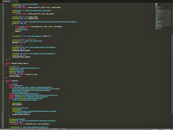This screenshot has height=130, width=173.
Task: Click the 'translate([30, 0, 0]) smooth_rod();' line
Action: (x=25, y=17)
